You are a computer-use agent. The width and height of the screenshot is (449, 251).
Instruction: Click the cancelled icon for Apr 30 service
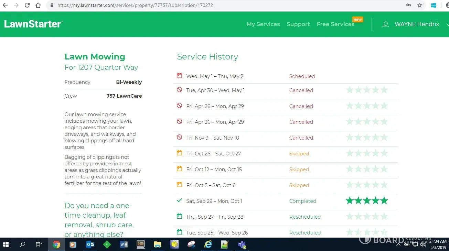pos(179,90)
